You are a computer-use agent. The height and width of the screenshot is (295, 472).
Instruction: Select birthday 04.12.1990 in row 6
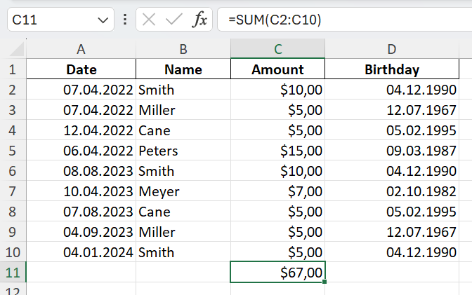coord(392,171)
